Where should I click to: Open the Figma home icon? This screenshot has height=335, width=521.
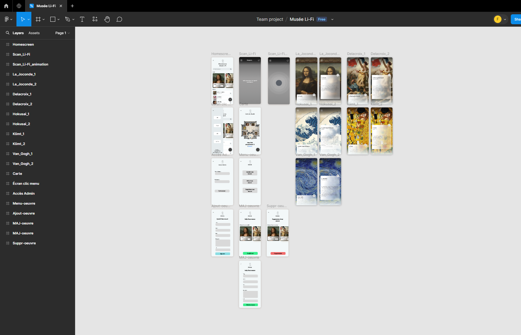click(x=6, y=6)
